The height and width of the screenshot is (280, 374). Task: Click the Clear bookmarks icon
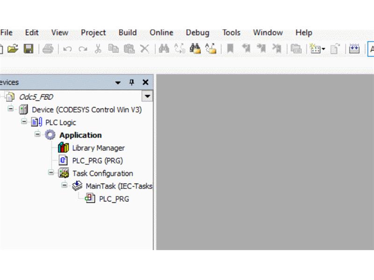point(277,49)
